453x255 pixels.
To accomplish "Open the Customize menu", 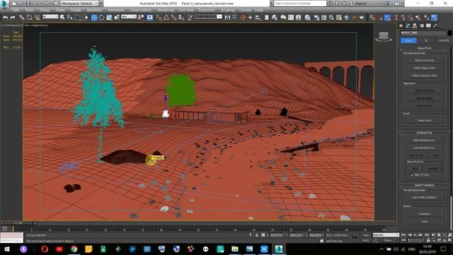I will point(206,10).
